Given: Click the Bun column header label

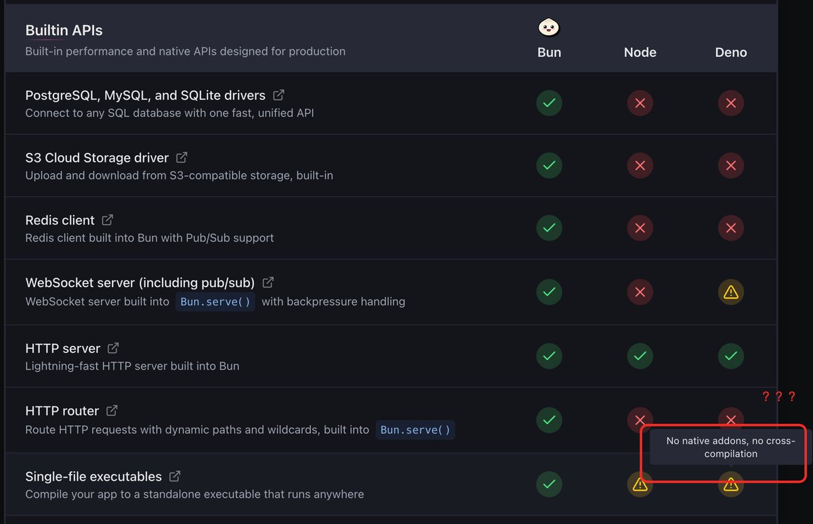Looking at the screenshot, I should [x=549, y=52].
